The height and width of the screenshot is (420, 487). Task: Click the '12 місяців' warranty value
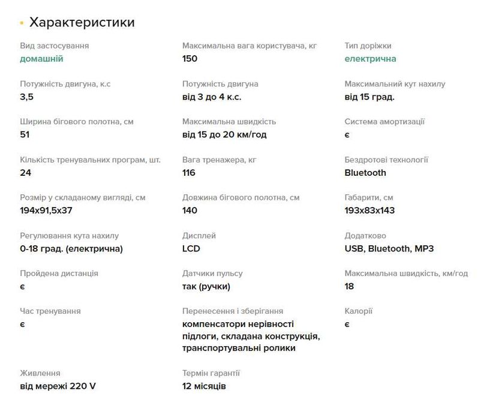tap(204, 386)
